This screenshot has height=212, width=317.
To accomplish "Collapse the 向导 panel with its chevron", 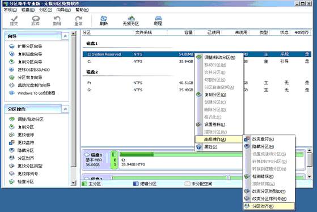I will point(65,36).
